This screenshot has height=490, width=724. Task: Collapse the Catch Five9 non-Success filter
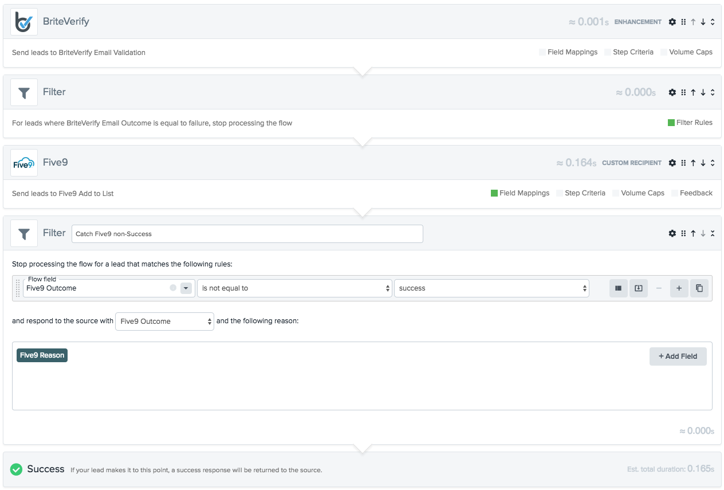click(x=713, y=233)
